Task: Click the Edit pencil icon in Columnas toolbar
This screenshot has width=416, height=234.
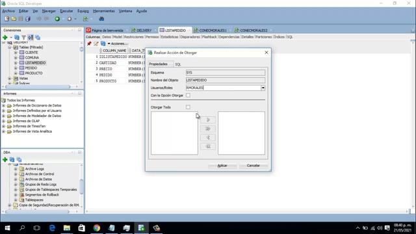Action: pyautogui.click(x=96, y=44)
